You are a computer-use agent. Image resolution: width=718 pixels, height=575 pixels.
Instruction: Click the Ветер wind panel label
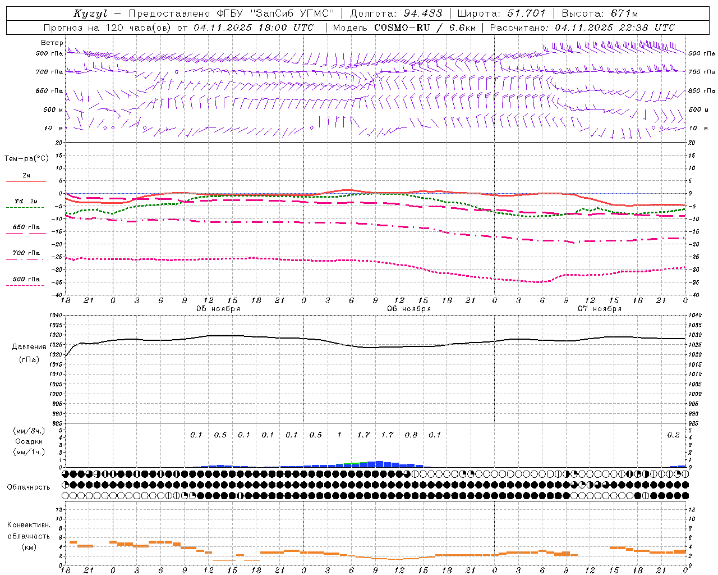52,43
